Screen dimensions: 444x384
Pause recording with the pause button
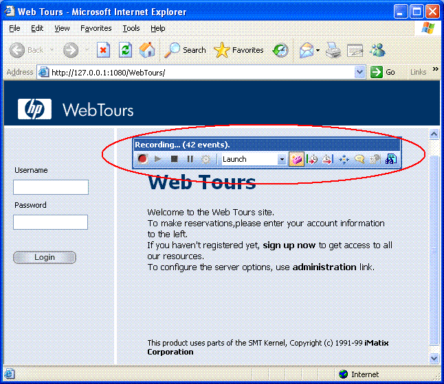point(190,159)
